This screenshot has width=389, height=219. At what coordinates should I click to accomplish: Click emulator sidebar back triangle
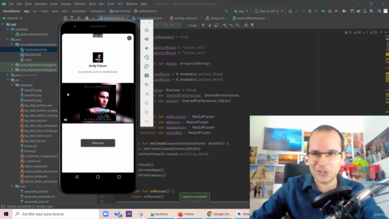pyautogui.click(x=146, y=94)
